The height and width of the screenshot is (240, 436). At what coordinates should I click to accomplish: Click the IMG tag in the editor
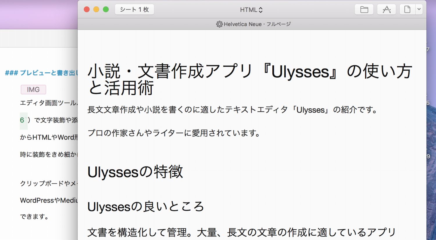(33, 89)
